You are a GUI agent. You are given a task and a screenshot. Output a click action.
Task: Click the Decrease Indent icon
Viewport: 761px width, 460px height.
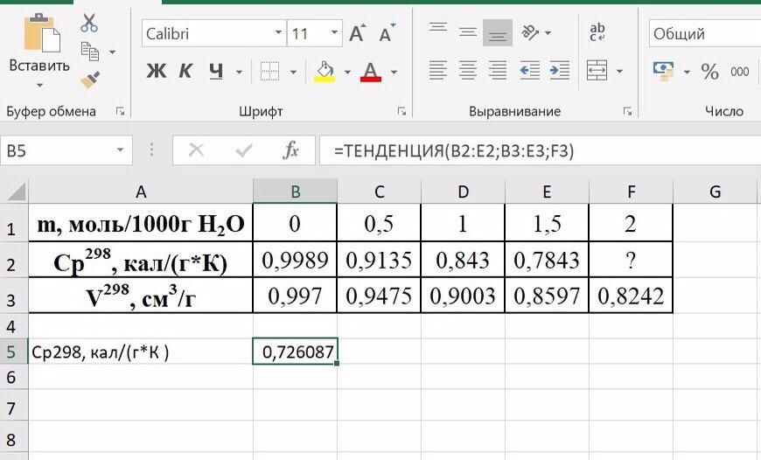click(x=529, y=71)
